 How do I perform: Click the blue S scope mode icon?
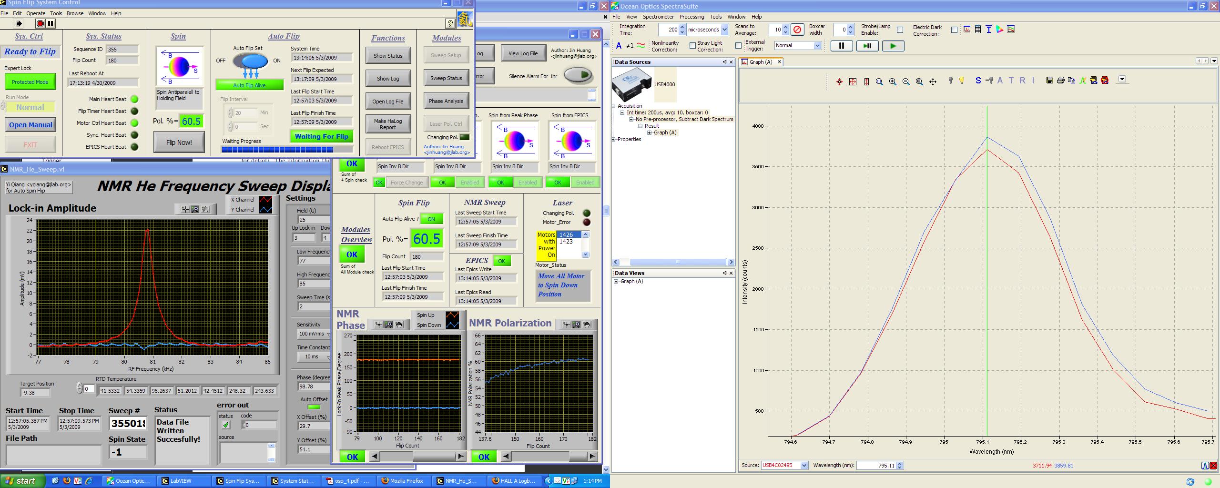pyautogui.click(x=978, y=81)
